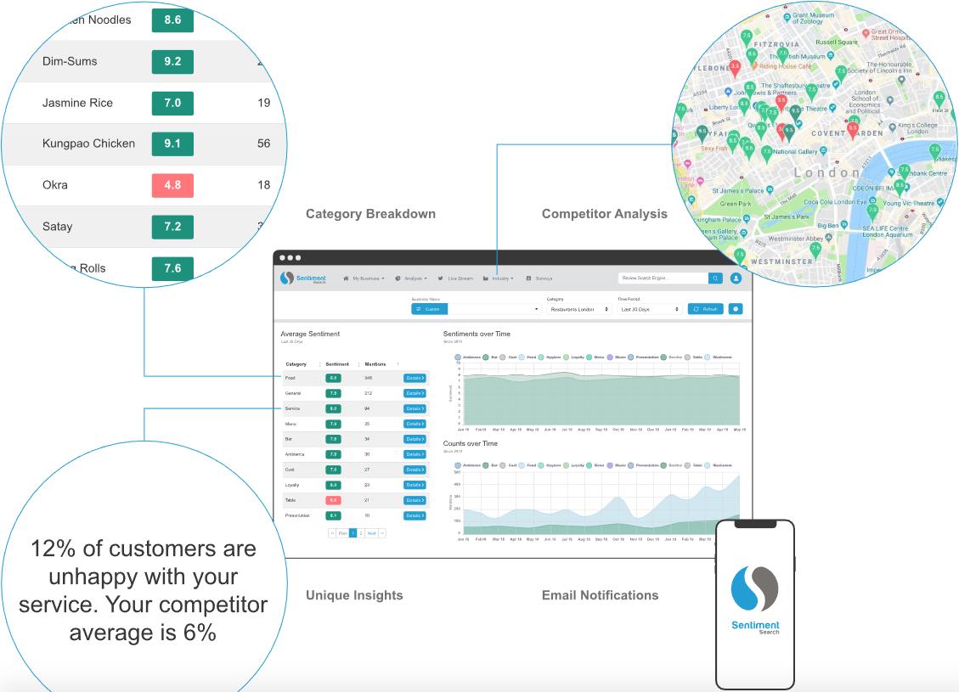This screenshot has height=692, width=959.
Task: Open Details for the Table row
Action: click(x=415, y=501)
